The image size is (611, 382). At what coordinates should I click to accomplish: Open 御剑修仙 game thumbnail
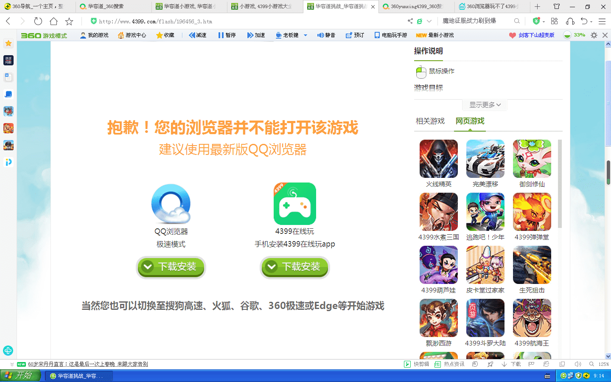[x=532, y=159]
